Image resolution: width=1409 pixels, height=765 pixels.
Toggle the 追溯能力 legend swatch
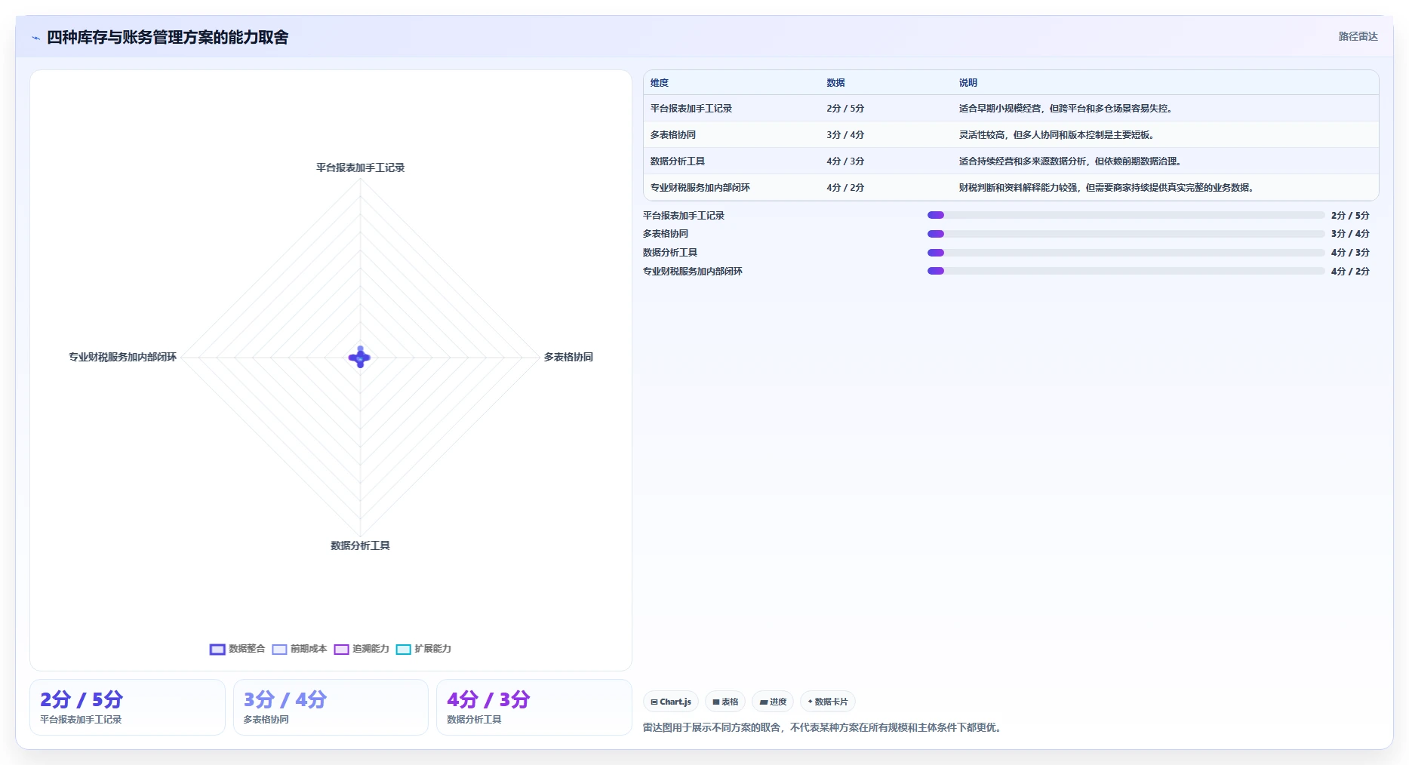[x=341, y=650]
